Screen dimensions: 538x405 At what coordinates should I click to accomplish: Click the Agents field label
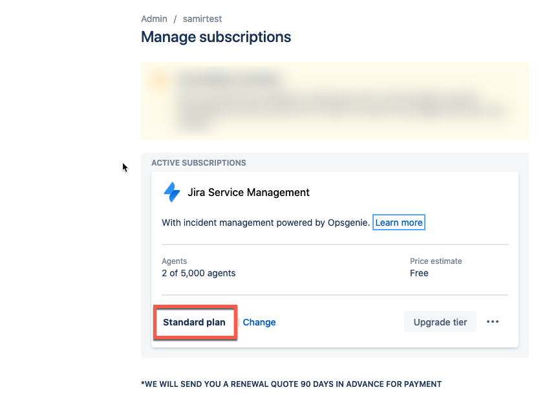tap(175, 261)
